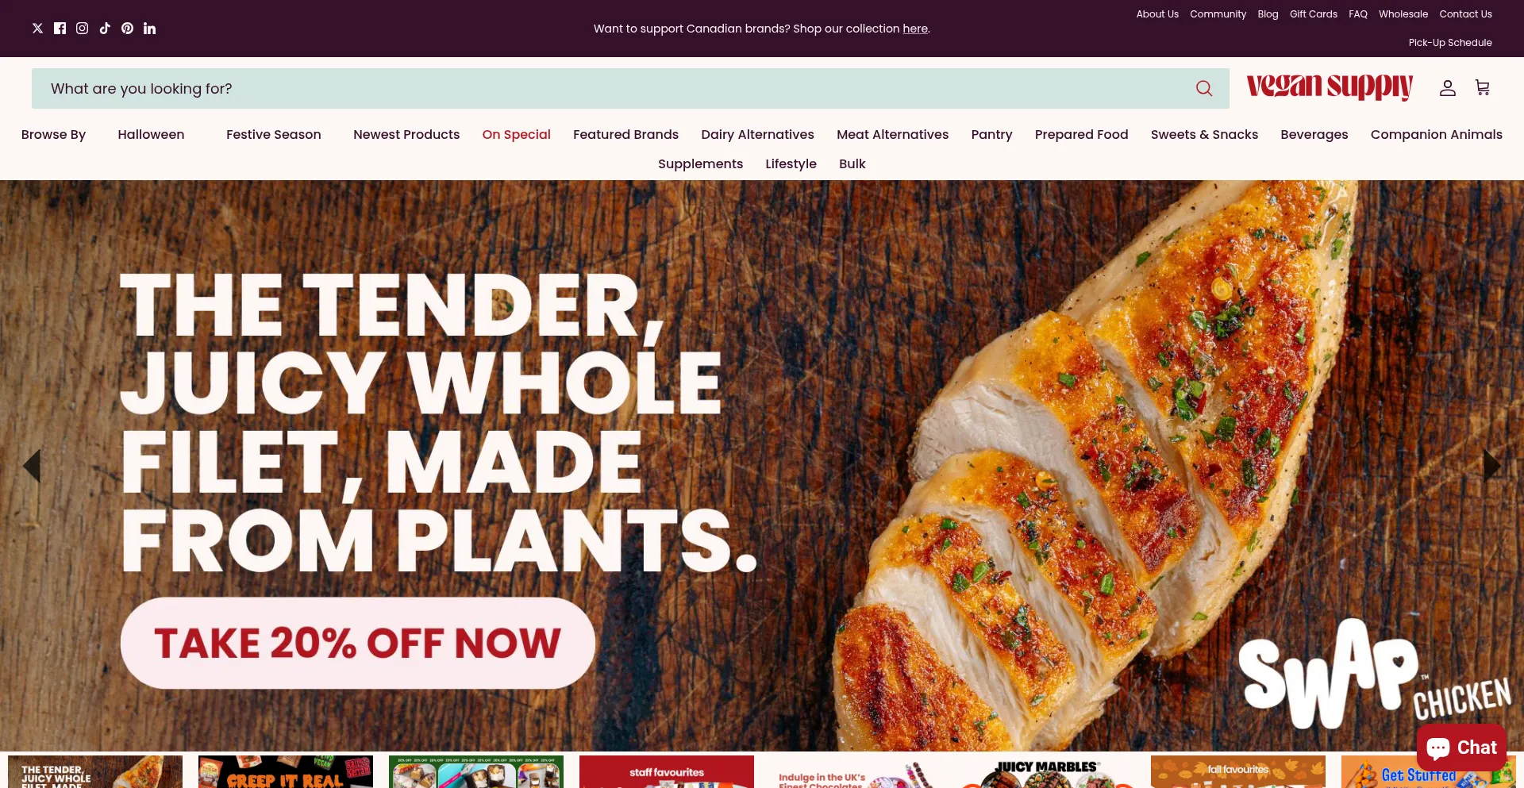The width and height of the screenshot is (1524, 788).
Task: Open the TikTok social icon
Action: click(x=105, y=29)
